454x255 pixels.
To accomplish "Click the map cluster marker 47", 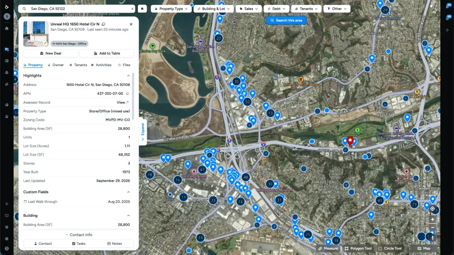I will (x=202, y=170).
